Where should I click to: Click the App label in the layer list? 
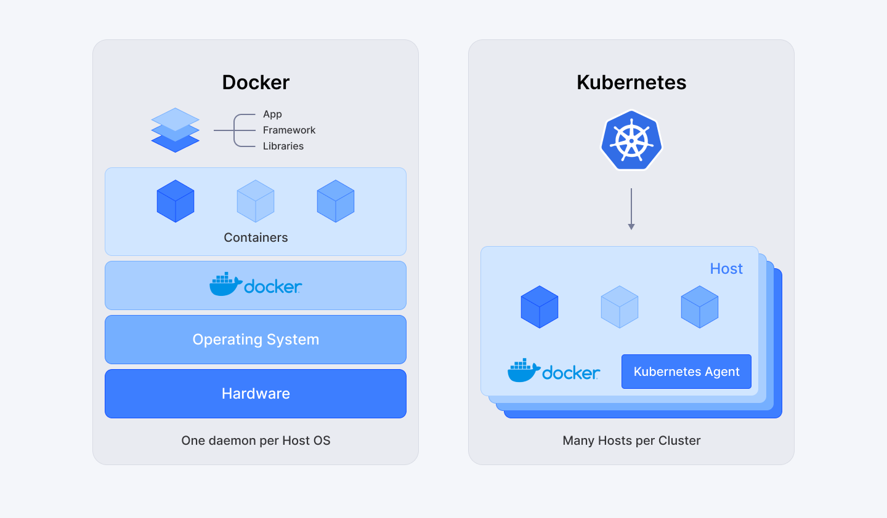coord(272,114)
